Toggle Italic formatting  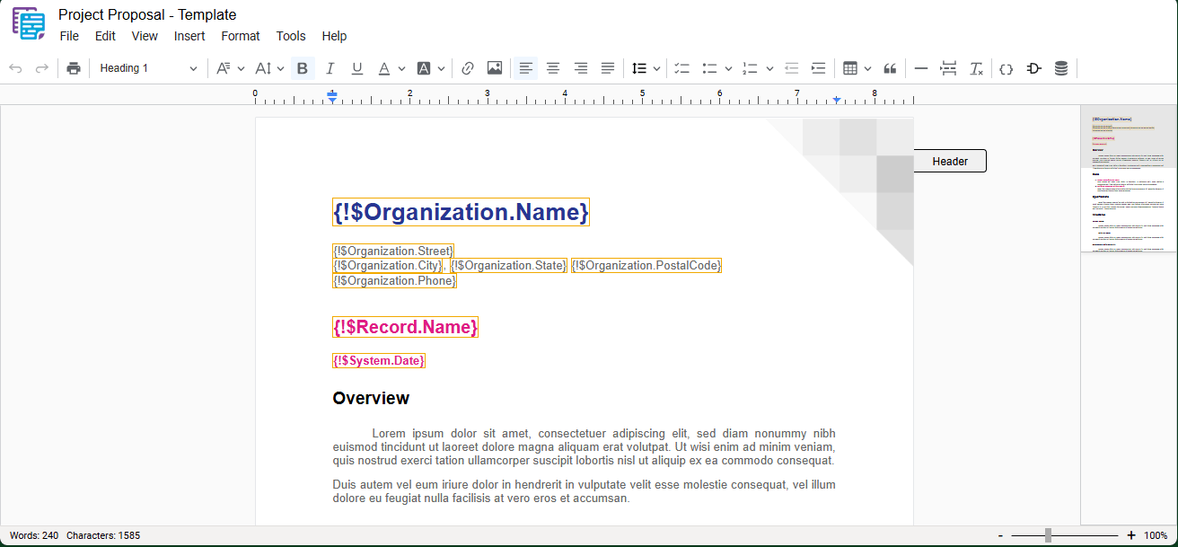(x=330, y=68)
